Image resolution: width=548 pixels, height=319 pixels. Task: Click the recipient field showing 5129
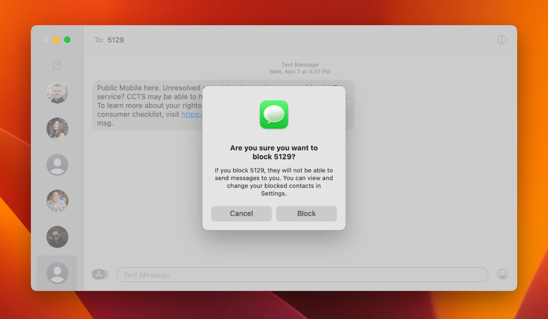116,40
